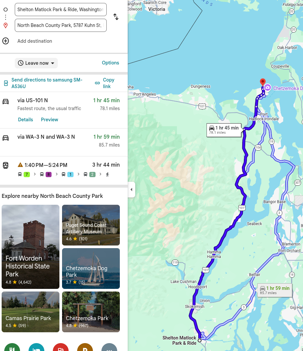
Task: Open the Leave now time dropdown
Action: click(36, 63)
